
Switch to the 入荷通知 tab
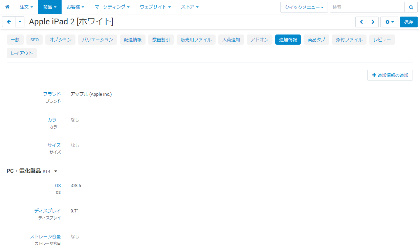[x=231, y=40]
